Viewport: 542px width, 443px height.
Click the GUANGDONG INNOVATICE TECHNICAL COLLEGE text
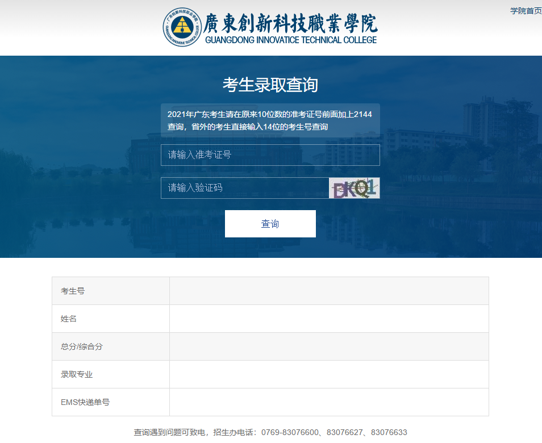pos(290,40)
